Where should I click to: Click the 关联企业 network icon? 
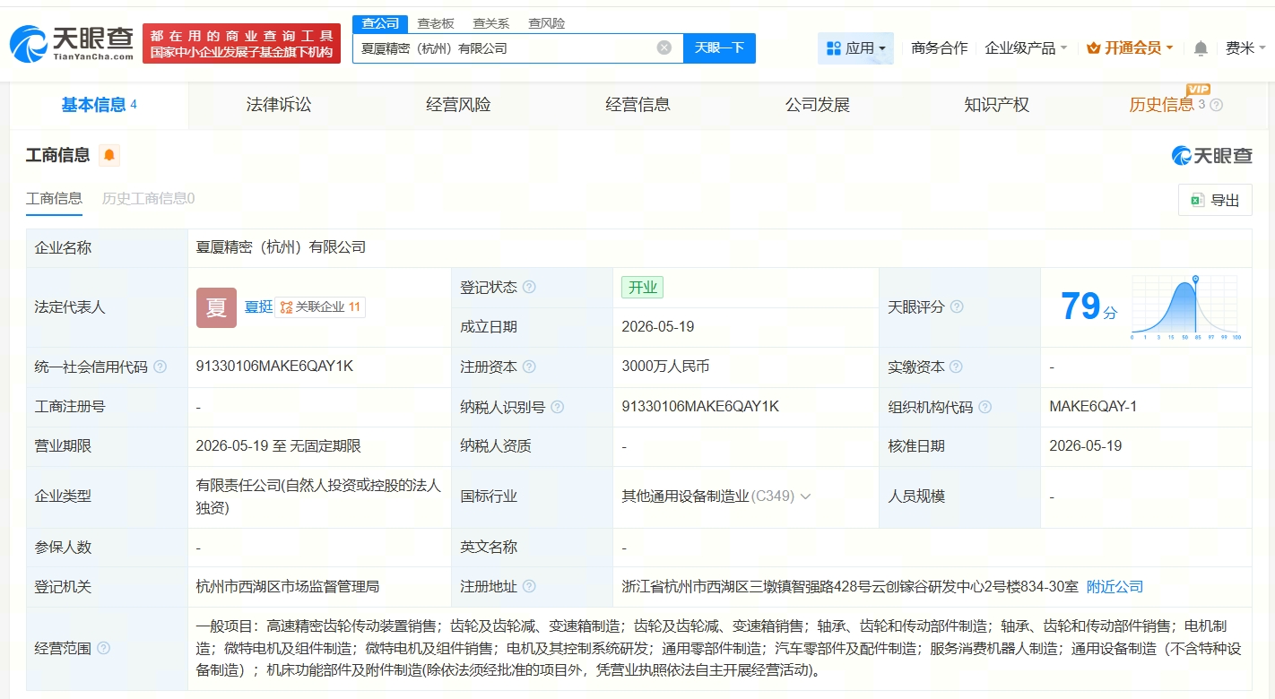[286, 307]
